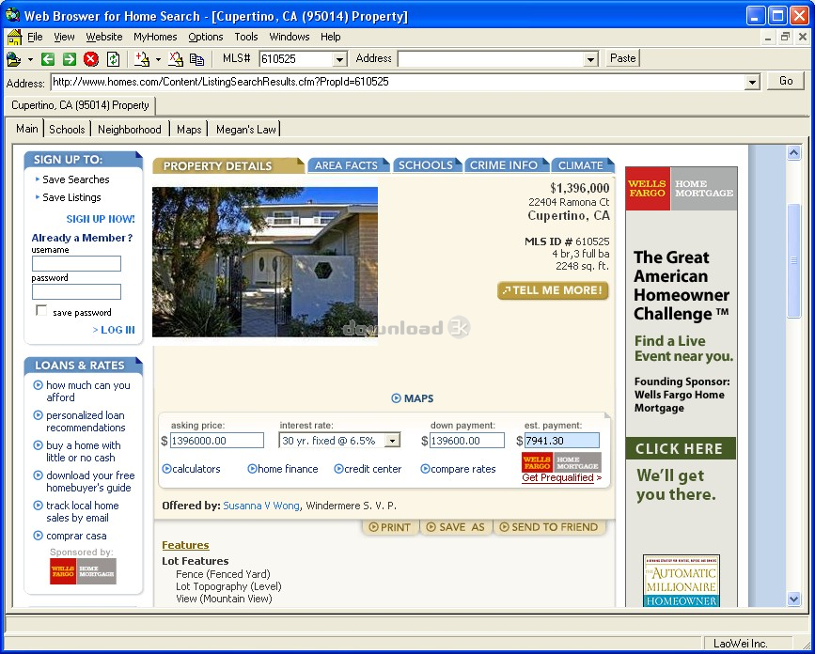This screenshot has height=654, width=815.
Task: Click the add new page toolbar icon
Action: [x=142, y=59]
